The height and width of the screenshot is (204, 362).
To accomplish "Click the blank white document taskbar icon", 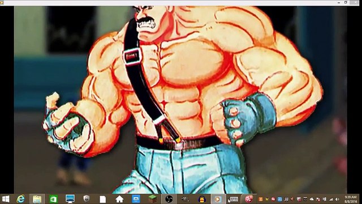I will (103, 199).
